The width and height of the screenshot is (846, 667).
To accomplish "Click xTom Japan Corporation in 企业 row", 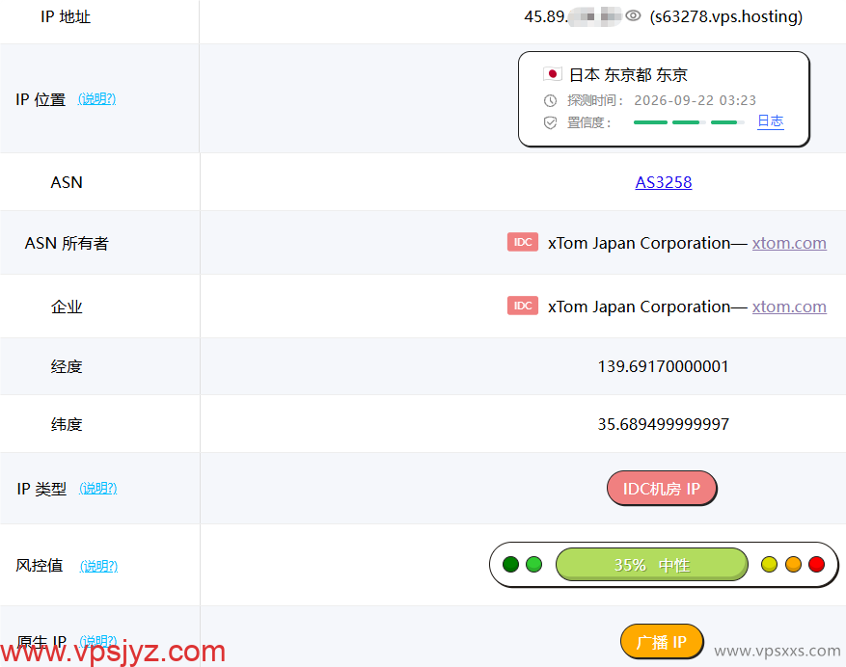I will coord(640,307).
